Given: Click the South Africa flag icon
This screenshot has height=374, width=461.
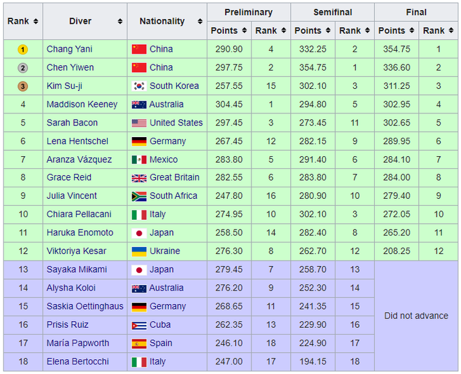Looking at the screenshot, I should (139, 196).
